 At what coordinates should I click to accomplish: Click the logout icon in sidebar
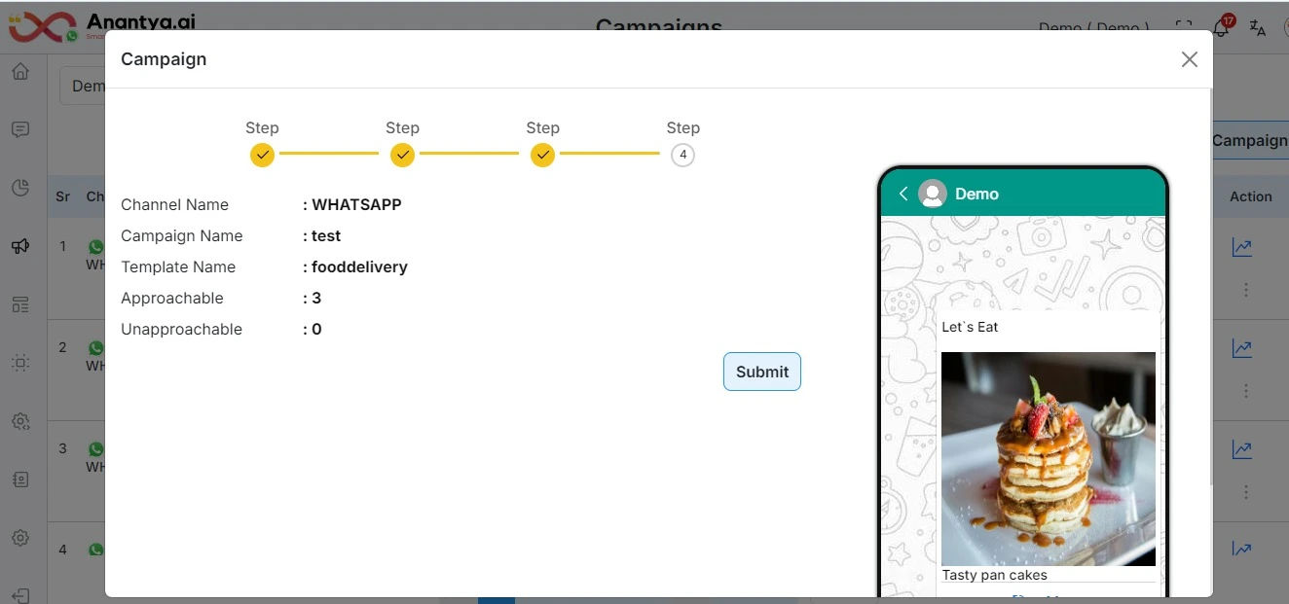click(20, 594)
